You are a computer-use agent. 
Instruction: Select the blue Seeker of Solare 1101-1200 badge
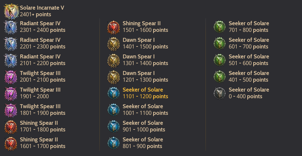click(114, 94)
